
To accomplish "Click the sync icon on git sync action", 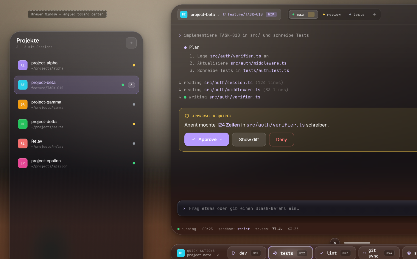I will pos(364,253).
